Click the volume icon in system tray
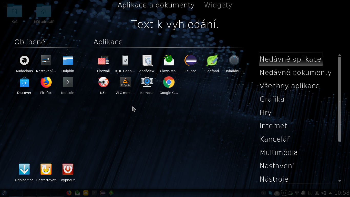 pos(323,193)
